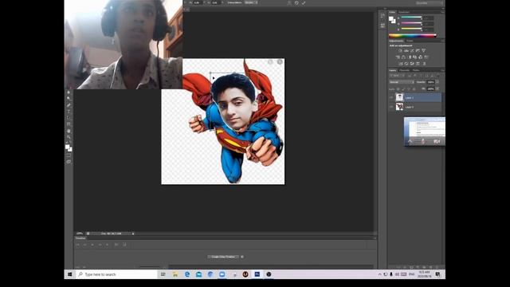This screenshot has height=287, width=510.
Task: Add a Brightness/Contrast adjustment
Action: [400, 51]
